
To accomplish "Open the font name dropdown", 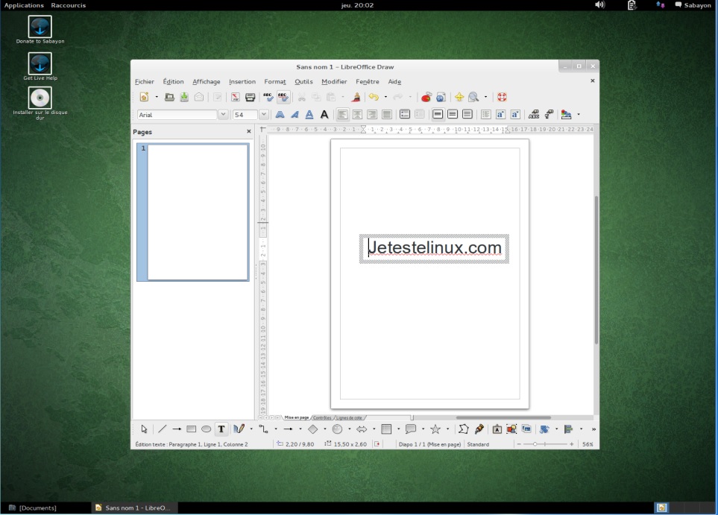I will coord(223,115).
